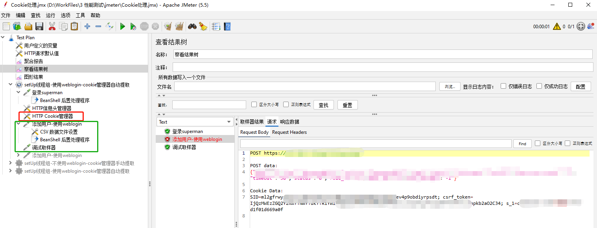Click the Copy icon in toolbar

(x=63, y=26)
